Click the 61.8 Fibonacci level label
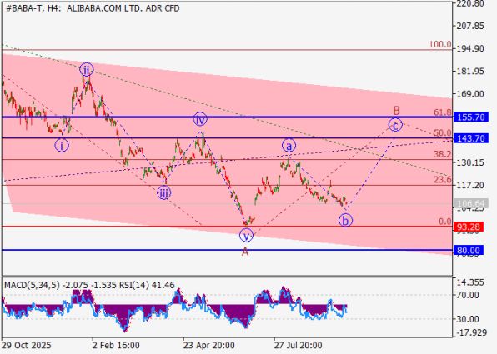The width and height of the screenshot is (497, 354). tap(443, 112)
